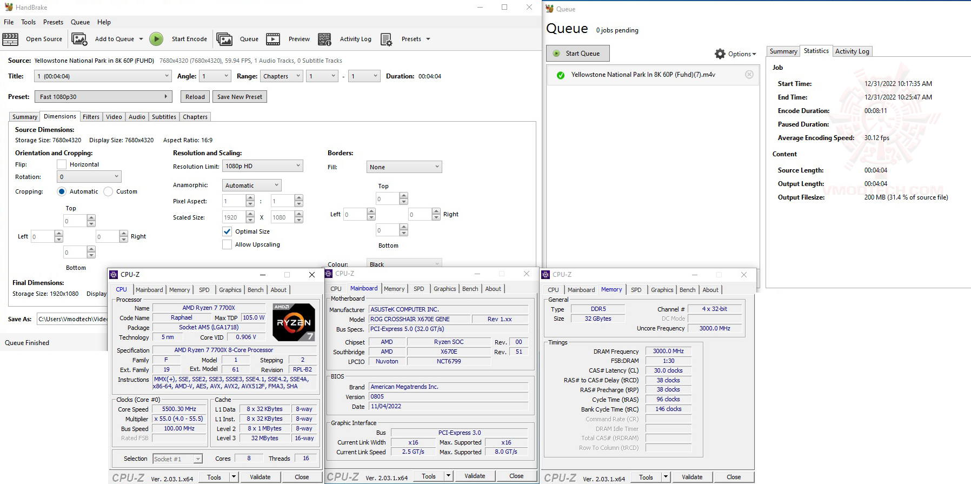971x484 pixels.
Task: Open the Audio tab
Action: (x=137, y=117)
